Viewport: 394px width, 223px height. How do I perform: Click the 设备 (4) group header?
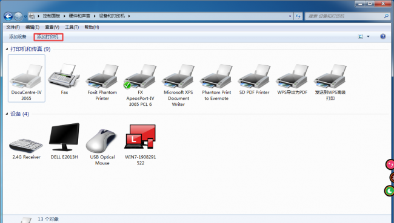[19, 114]
